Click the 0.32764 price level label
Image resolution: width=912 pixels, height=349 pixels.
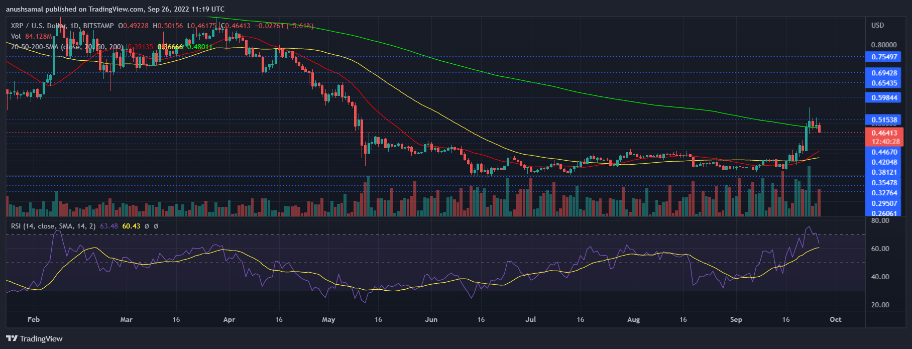click(x=884, y=192)
